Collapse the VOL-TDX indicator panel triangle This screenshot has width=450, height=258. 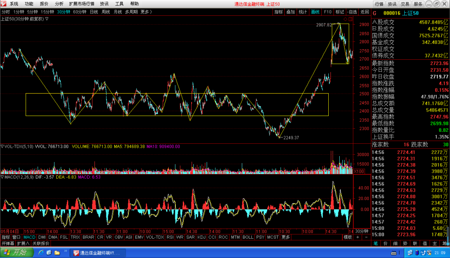click(2, 146)
